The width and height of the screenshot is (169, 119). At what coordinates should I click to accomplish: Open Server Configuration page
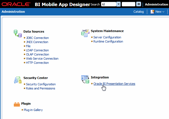[x=107, y=37]
